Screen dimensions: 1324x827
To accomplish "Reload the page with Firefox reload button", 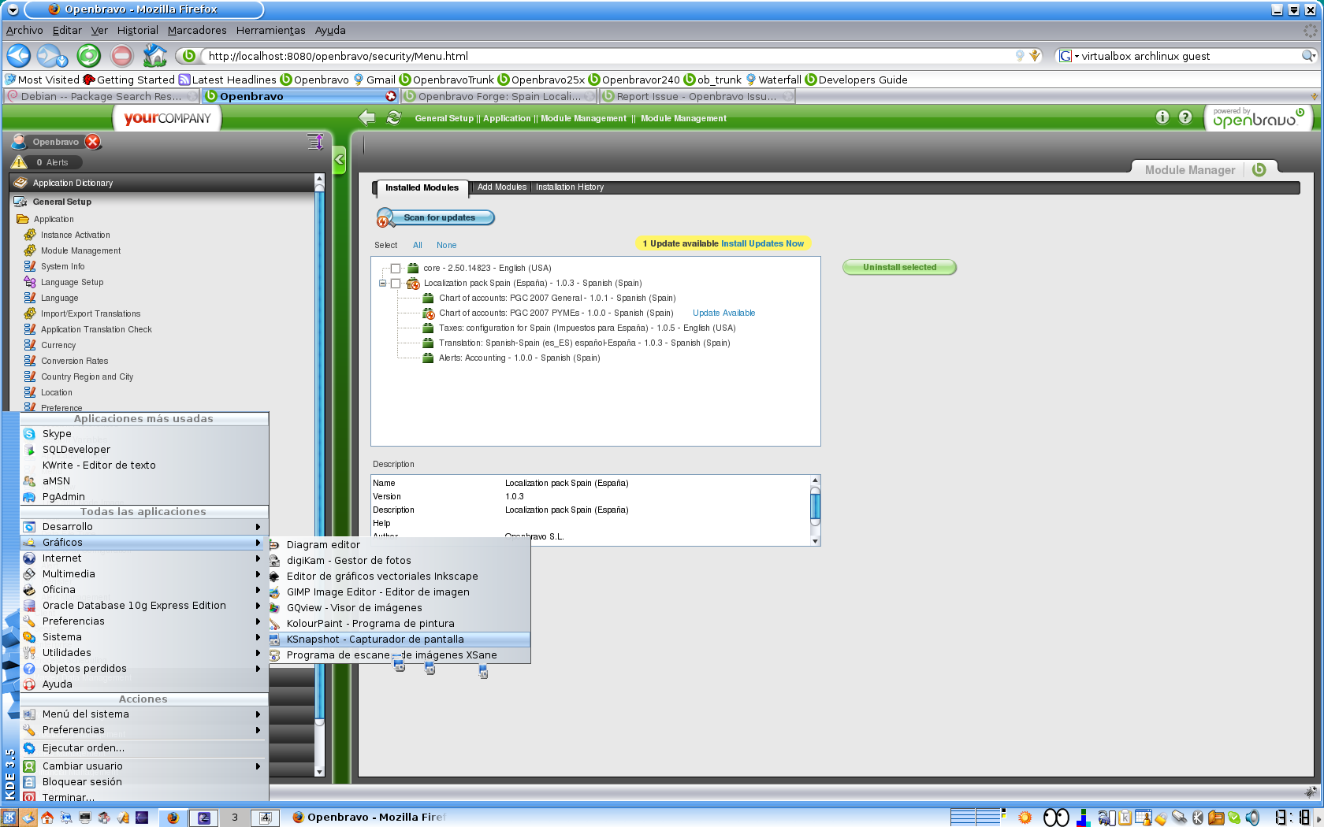I will pos(88,56).
